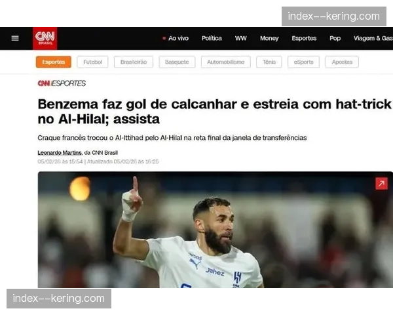This screenshot has height=315, width=393.
Task: Open the hamburger menu icon
Action: 15,38
